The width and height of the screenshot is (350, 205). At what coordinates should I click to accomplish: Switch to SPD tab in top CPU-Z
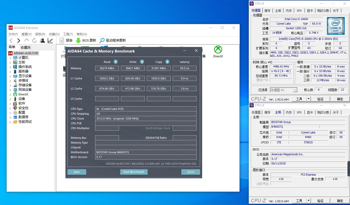299,11
